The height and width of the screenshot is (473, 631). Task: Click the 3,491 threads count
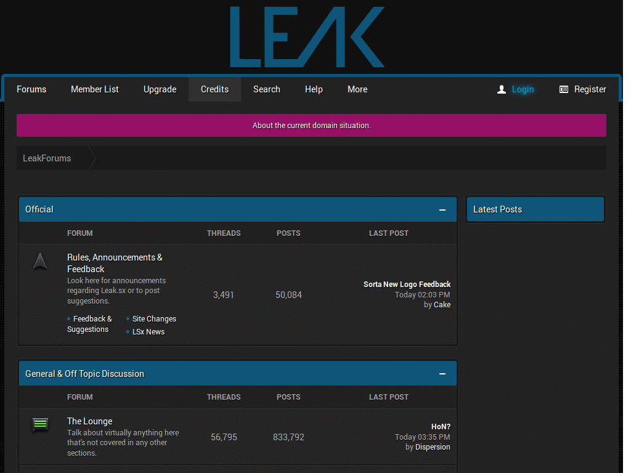(x=223, y=295)
